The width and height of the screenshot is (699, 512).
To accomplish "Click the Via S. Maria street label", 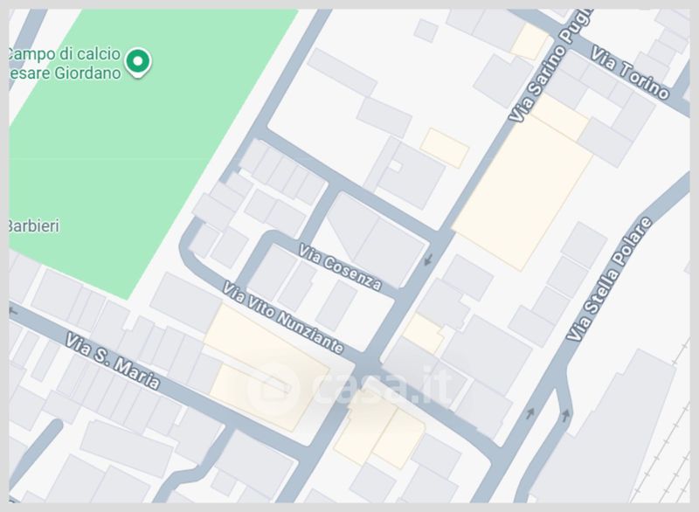I will pyautogui.click(x=113, y=361).
